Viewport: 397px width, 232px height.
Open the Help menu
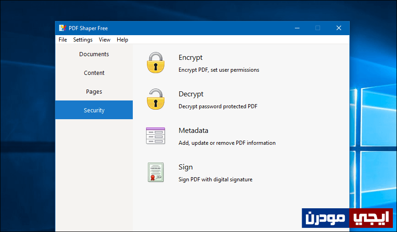[x=122, y=40]
